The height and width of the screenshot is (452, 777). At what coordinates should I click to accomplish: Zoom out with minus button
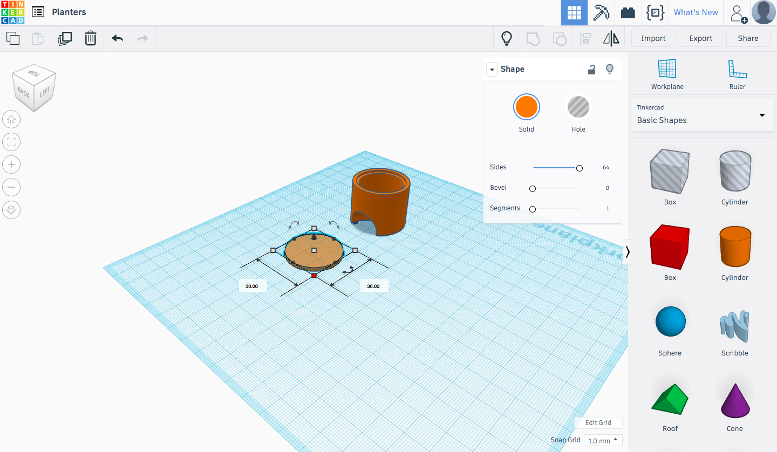coord(11,187)
